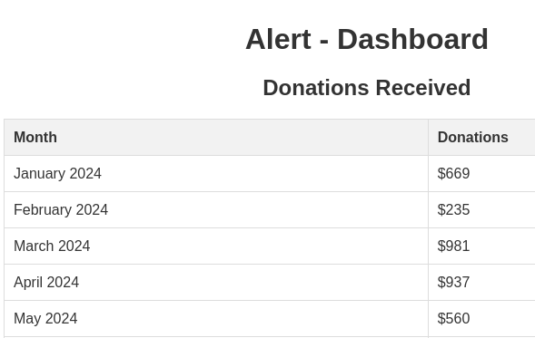Select the $235 donation amount
The height and width of the screenshot is (338, 535).
coord(453,209)
